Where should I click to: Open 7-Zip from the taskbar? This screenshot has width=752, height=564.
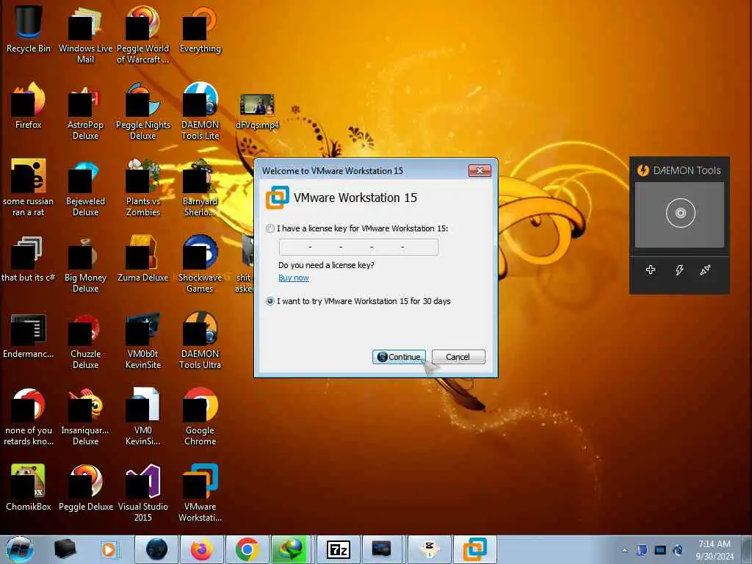[338, 549]
